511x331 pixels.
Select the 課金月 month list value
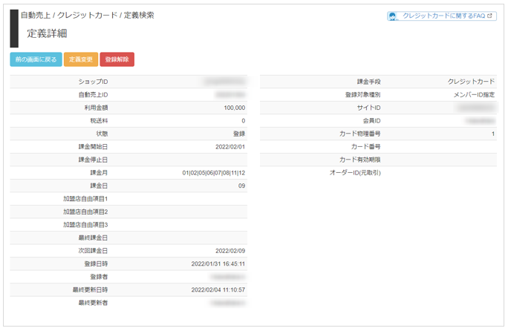click(x=213, y=173)
